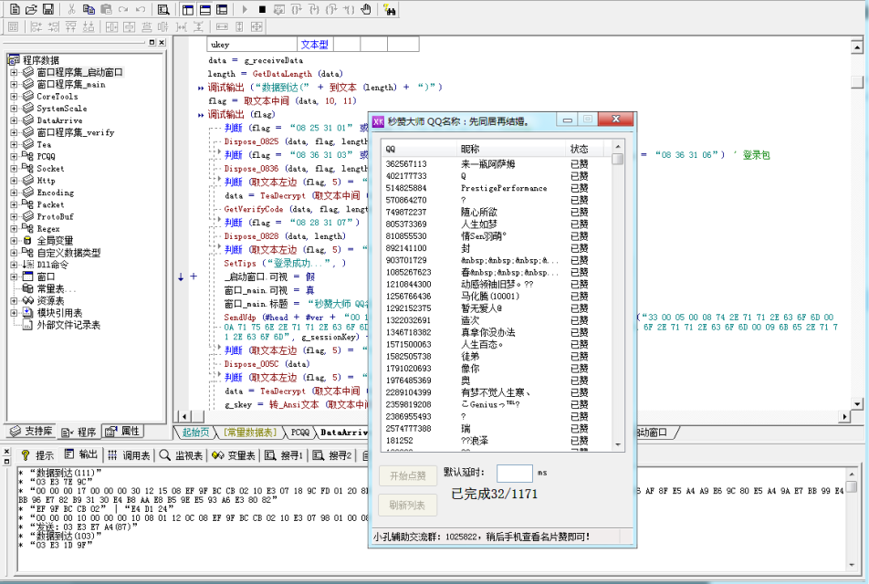Toggle the first panel layout toolbar icon
869x584 pixels.
pyautogui.click(x=188, y=9)
